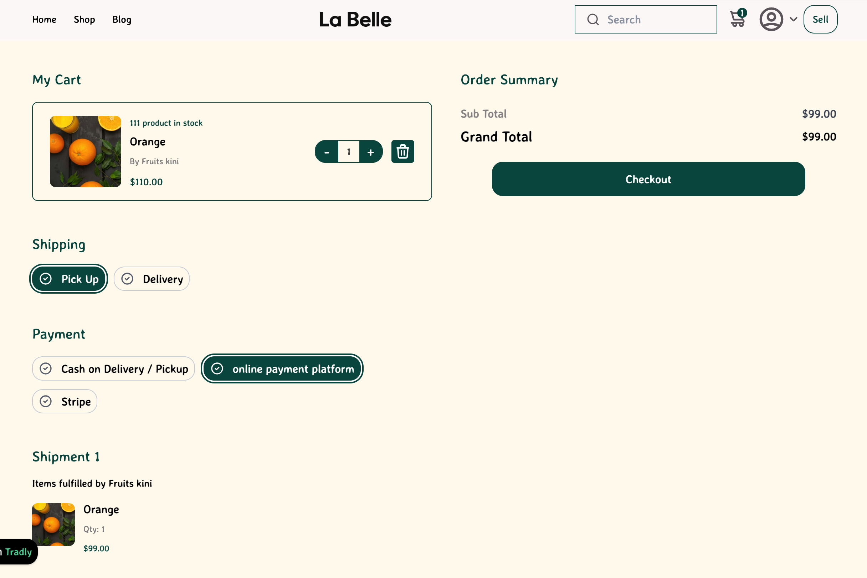The image size is (867, 578).
Task: Open the Shop menu item
Action: click(x=84, y=20)
